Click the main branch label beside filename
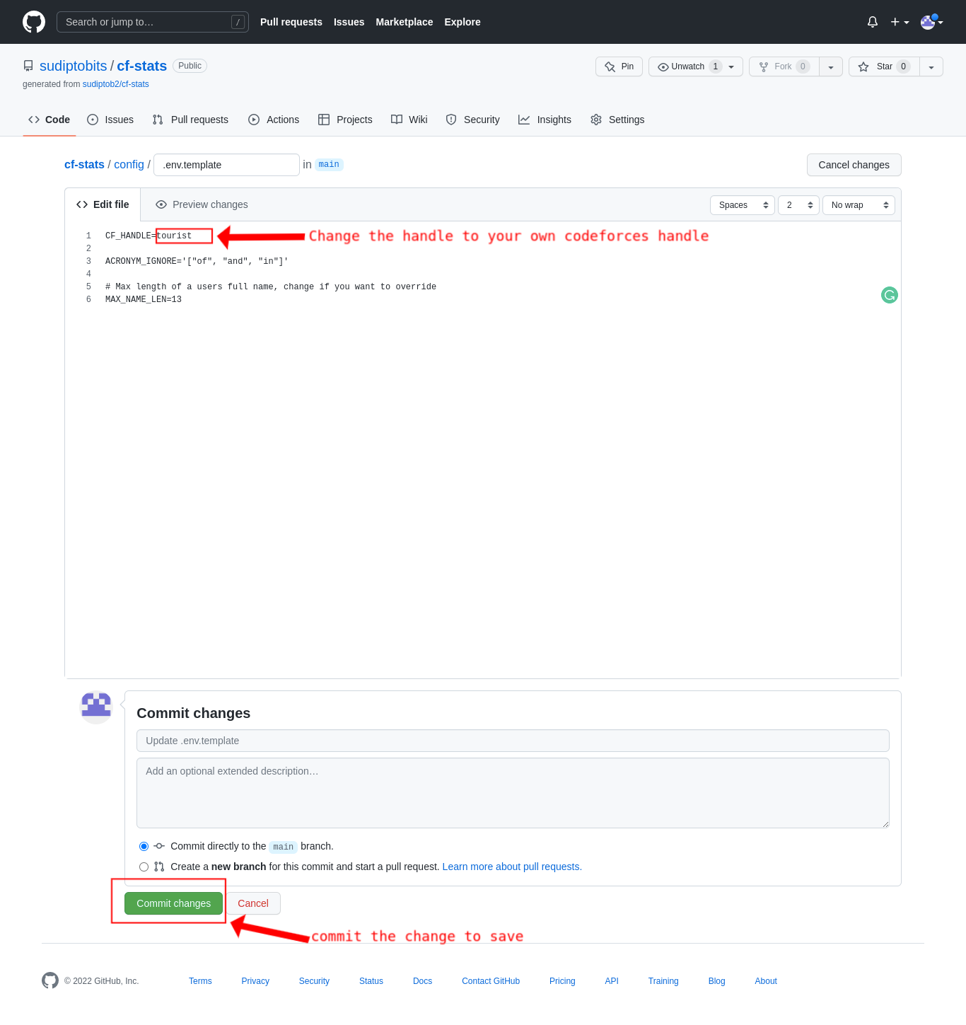 (x=329, y=164)
